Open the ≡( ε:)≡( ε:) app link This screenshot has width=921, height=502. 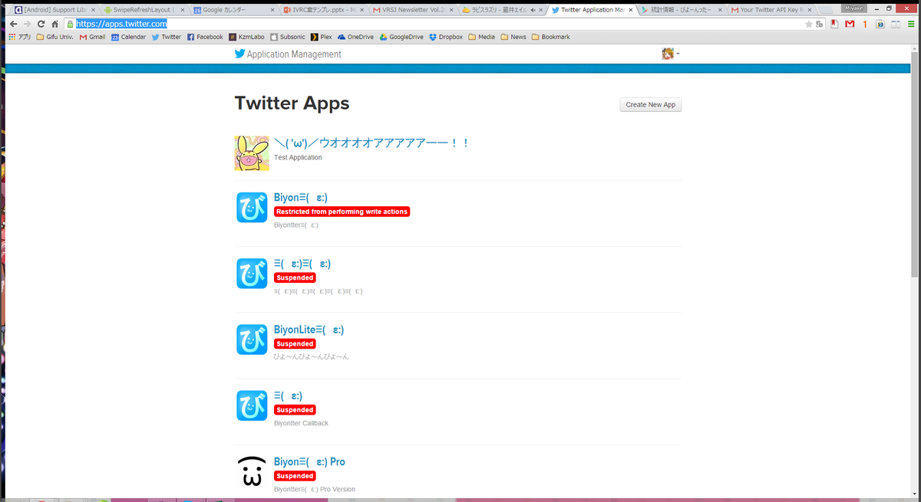pyautogui.click(x=302, y=264)
